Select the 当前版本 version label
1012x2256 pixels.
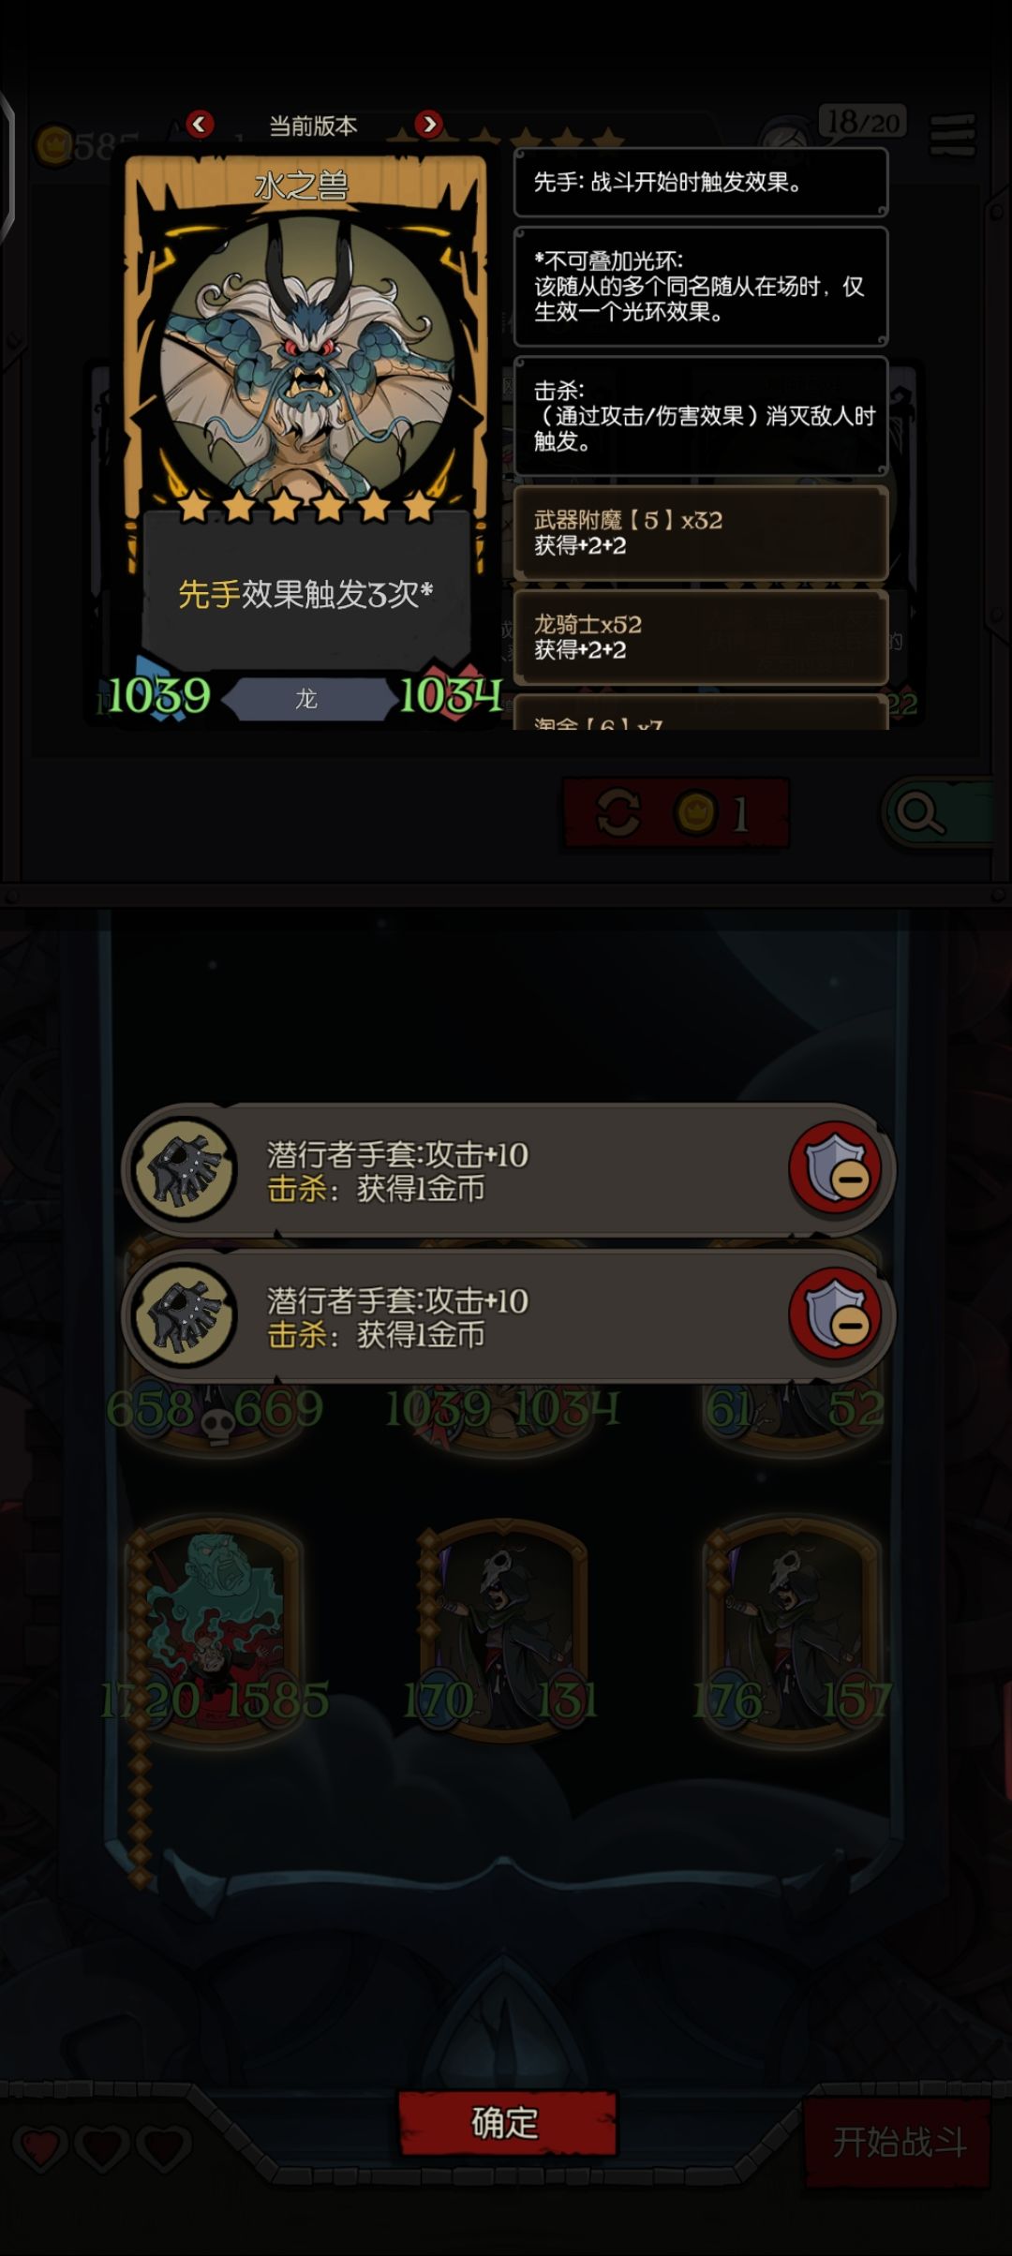point(313,126)
